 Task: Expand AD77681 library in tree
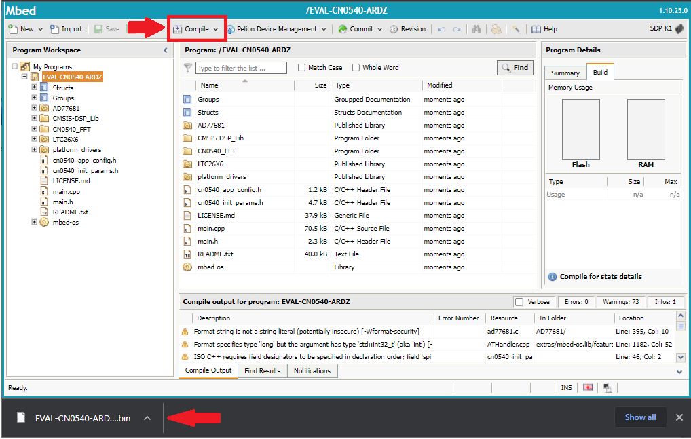34,108
